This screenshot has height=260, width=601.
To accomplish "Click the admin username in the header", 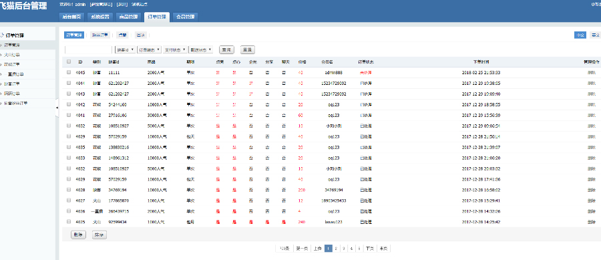I will pos(80,4).
